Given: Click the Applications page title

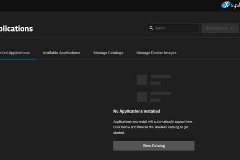Looking at the screenshot, I should coord(16,29).
